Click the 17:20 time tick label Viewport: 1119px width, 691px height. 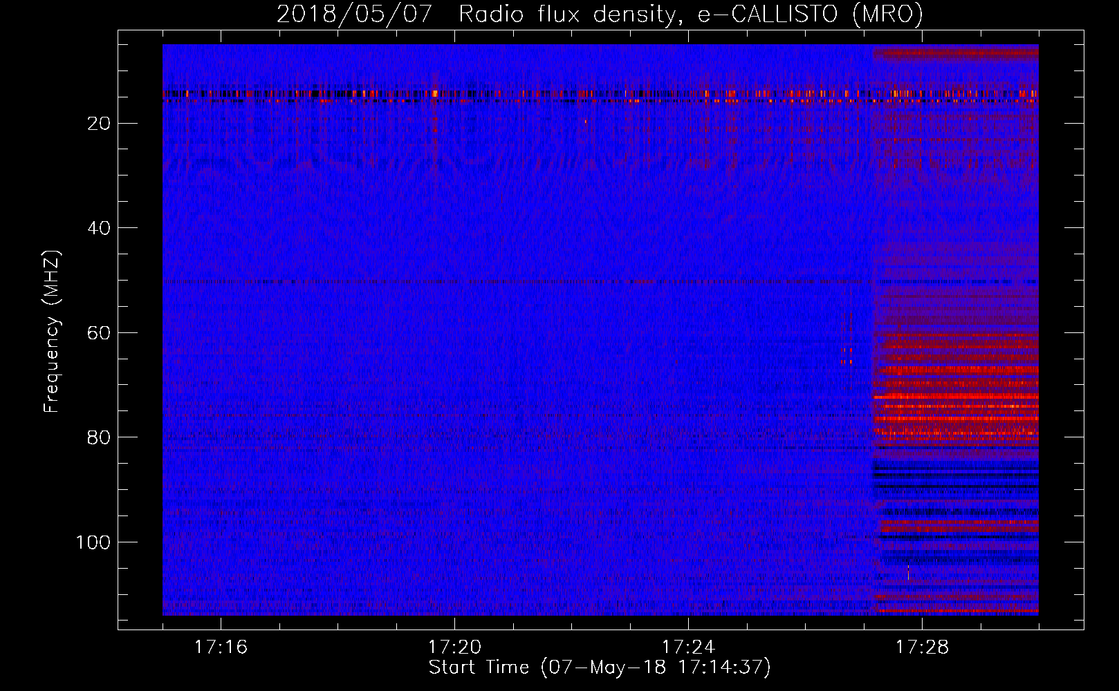pyautogui.click(x=454, y=647)
